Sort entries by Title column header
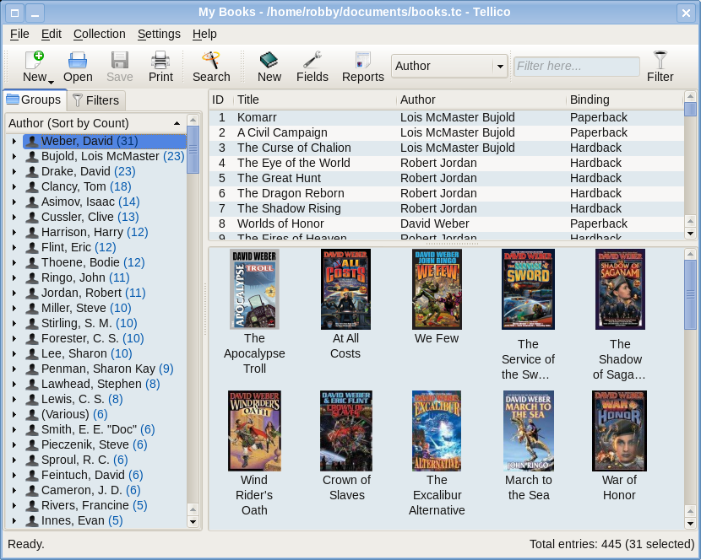The width and height of the screenshot is (701, 560). (x=314, y=100)
